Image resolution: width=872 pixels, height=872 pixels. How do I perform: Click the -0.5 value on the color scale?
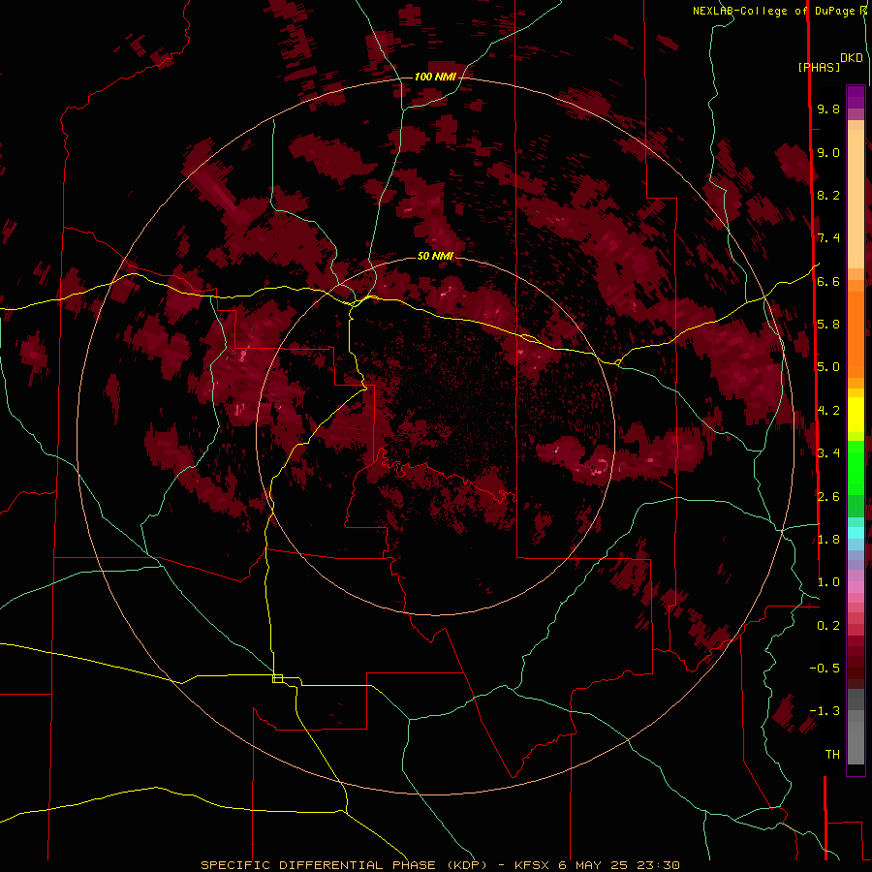(825, 669)
